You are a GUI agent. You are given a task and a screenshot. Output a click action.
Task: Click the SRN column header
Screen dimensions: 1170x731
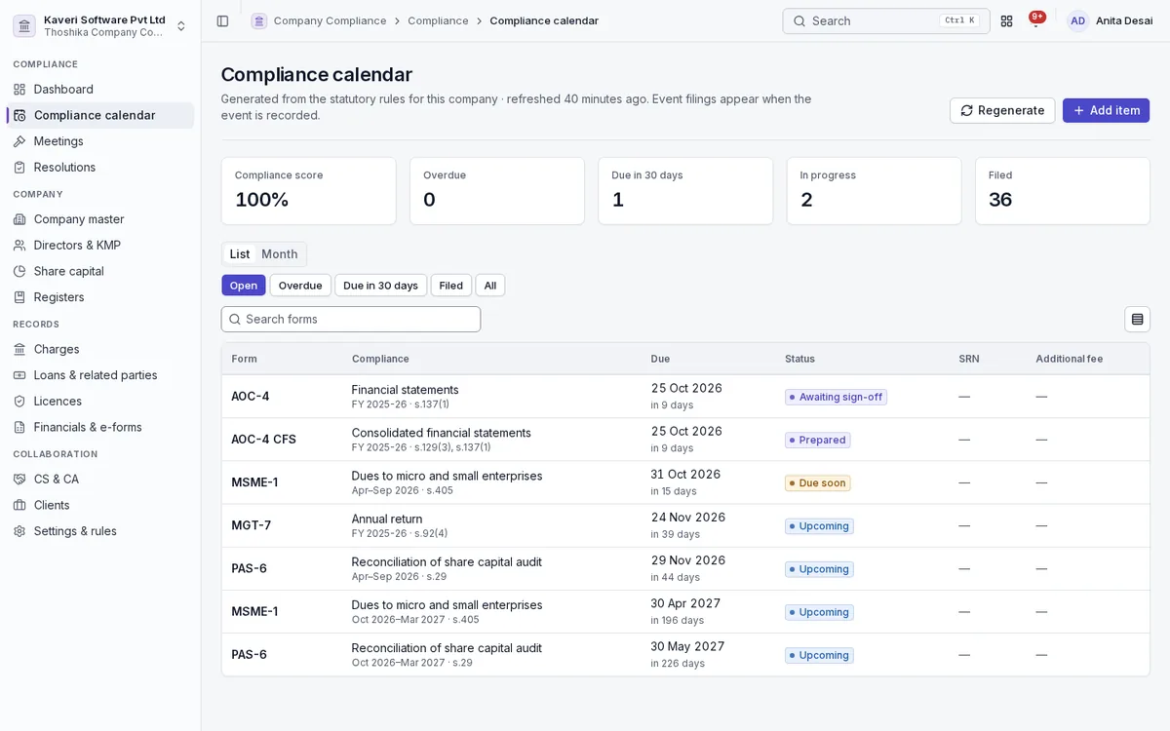coord(968,359)
